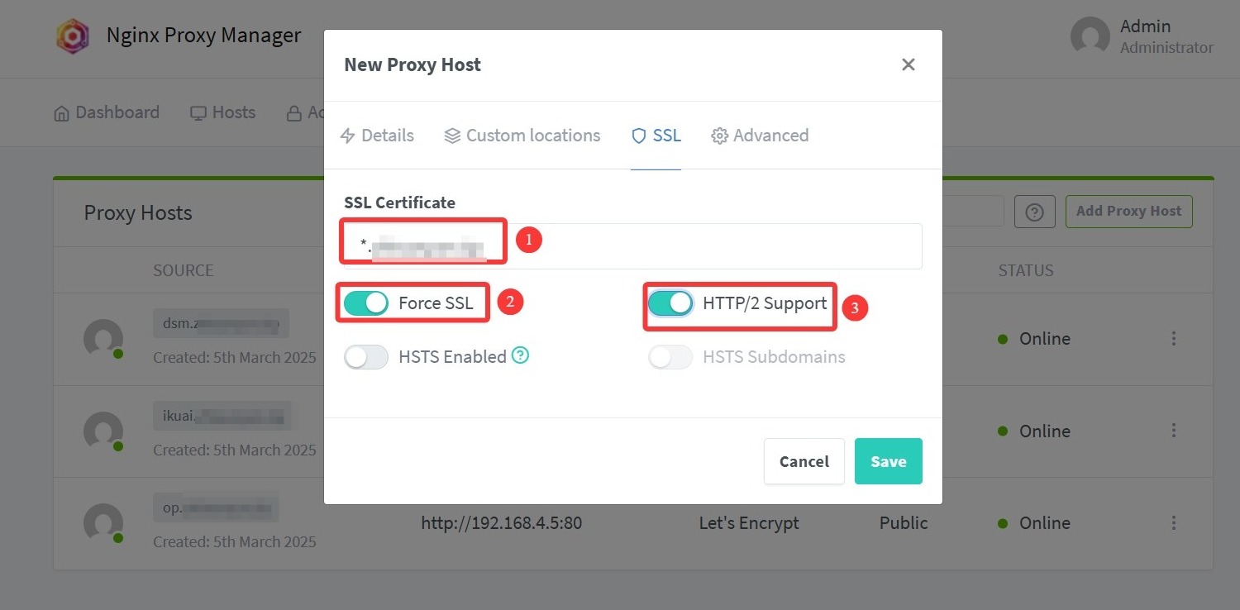Screen dimensions: 1240x610
Task: Enable the HSTS Enabled toggle
Action: click(366, 357)
